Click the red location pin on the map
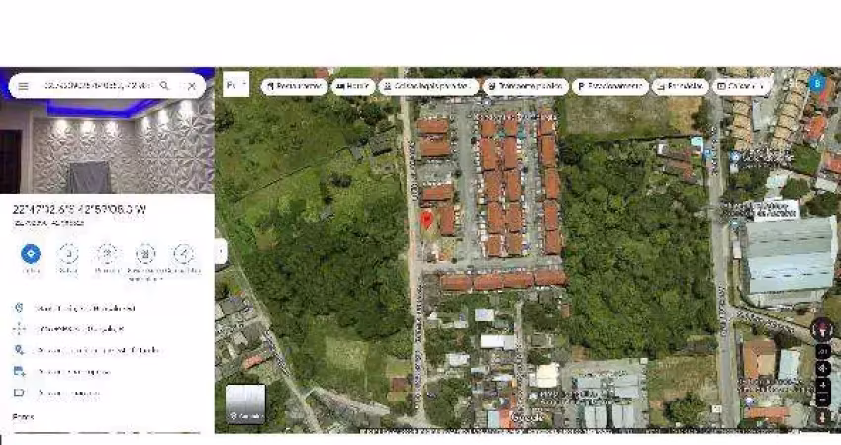Screen dimensions: 841x445 tap(426, 219)
